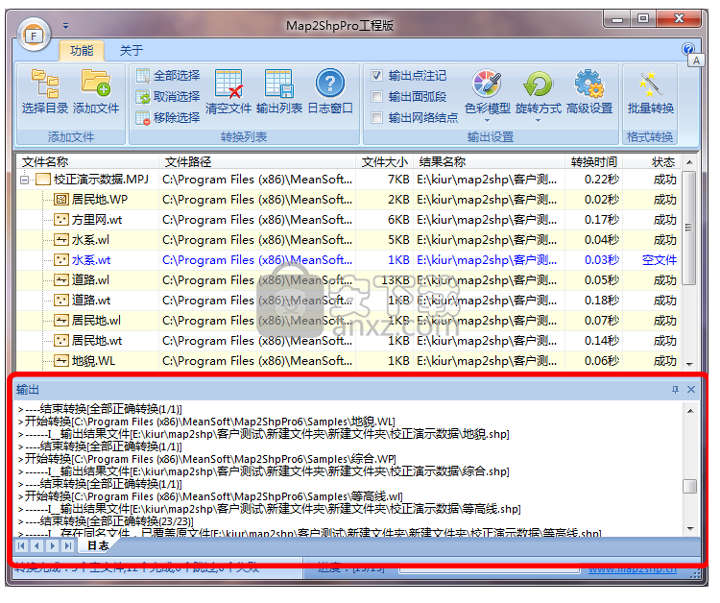The image size is (720, 603).
Task: Click log line ending 综合.WP]
Action: [207, 459]
